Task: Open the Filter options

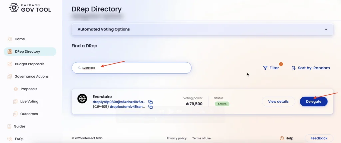Action: coord(271,68)
